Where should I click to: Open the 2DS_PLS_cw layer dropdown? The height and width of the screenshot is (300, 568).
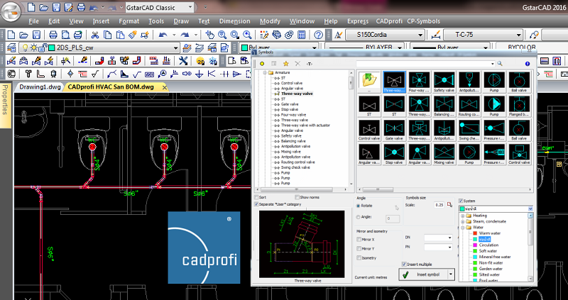[x=175, y=48]
